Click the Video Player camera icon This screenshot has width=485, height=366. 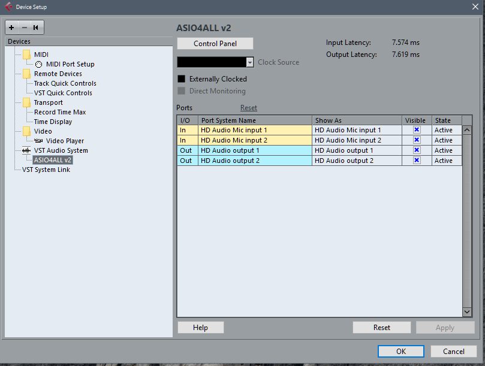[x=38, y=141]
